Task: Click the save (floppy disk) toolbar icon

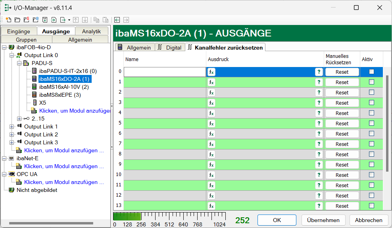Action: pyautogui.click(x=45, y=19)
